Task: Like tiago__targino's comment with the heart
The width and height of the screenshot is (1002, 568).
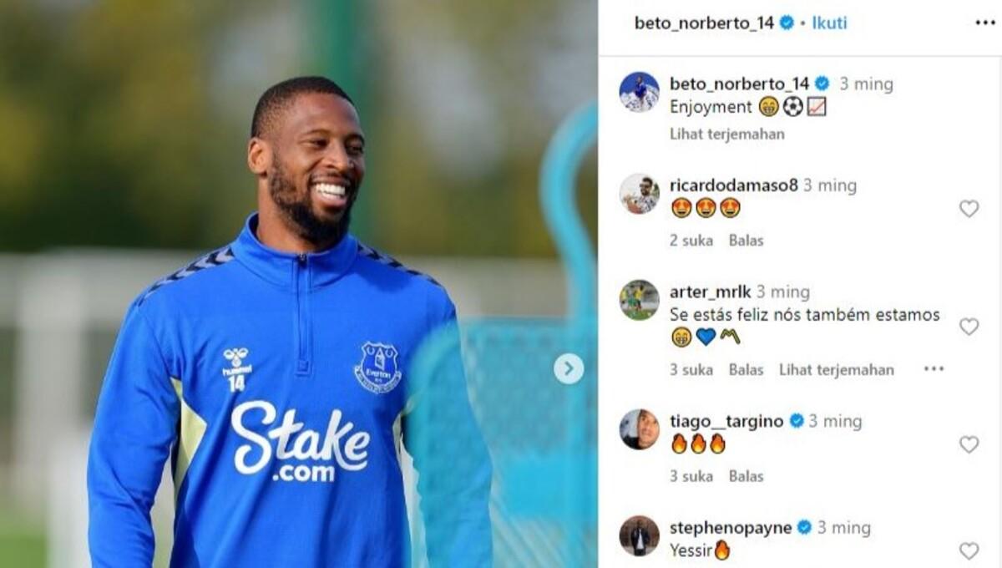Action: point(969,444)
